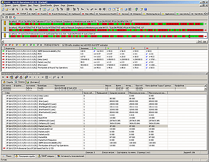Toggle the yellow status filter checkbox

(17, 45)
